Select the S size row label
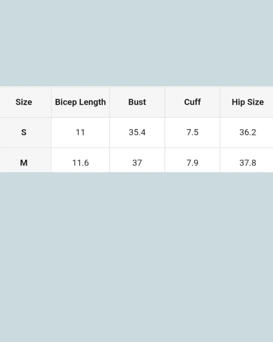This screenshot has height=342, width=273. (24, 132)
